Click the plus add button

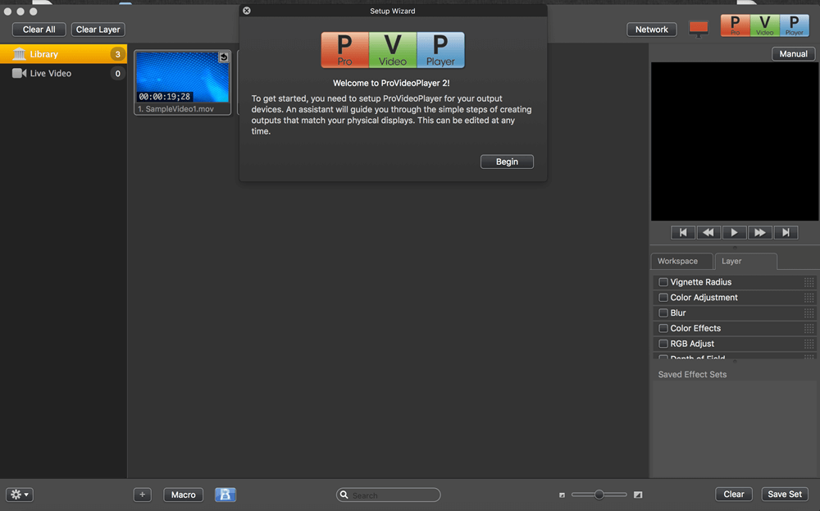(142, 495)
